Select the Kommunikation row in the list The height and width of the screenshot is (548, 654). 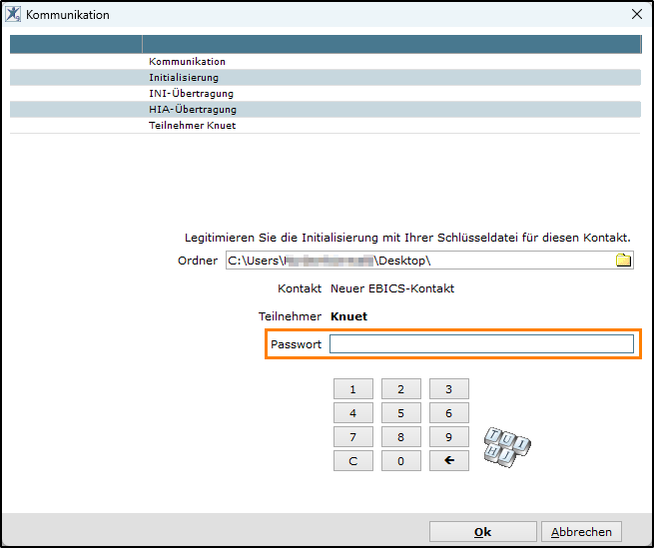pos(326,61)
